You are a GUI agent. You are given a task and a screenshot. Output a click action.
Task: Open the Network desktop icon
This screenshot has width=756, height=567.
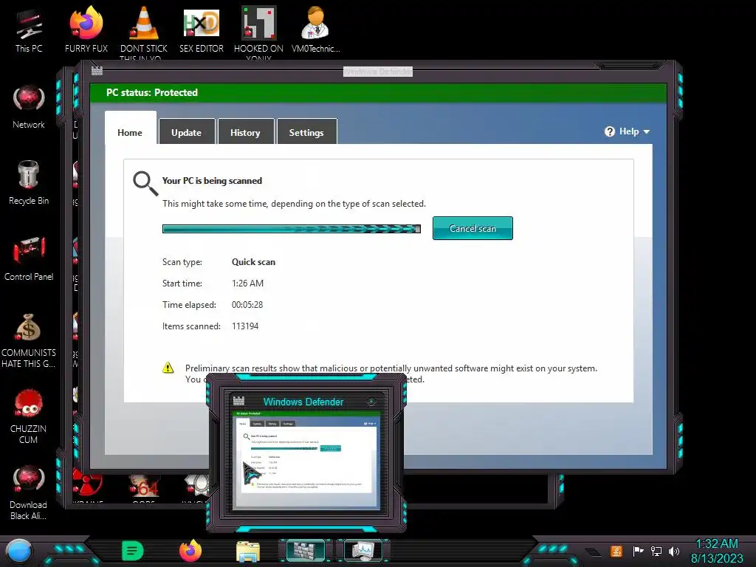[29, 107]
